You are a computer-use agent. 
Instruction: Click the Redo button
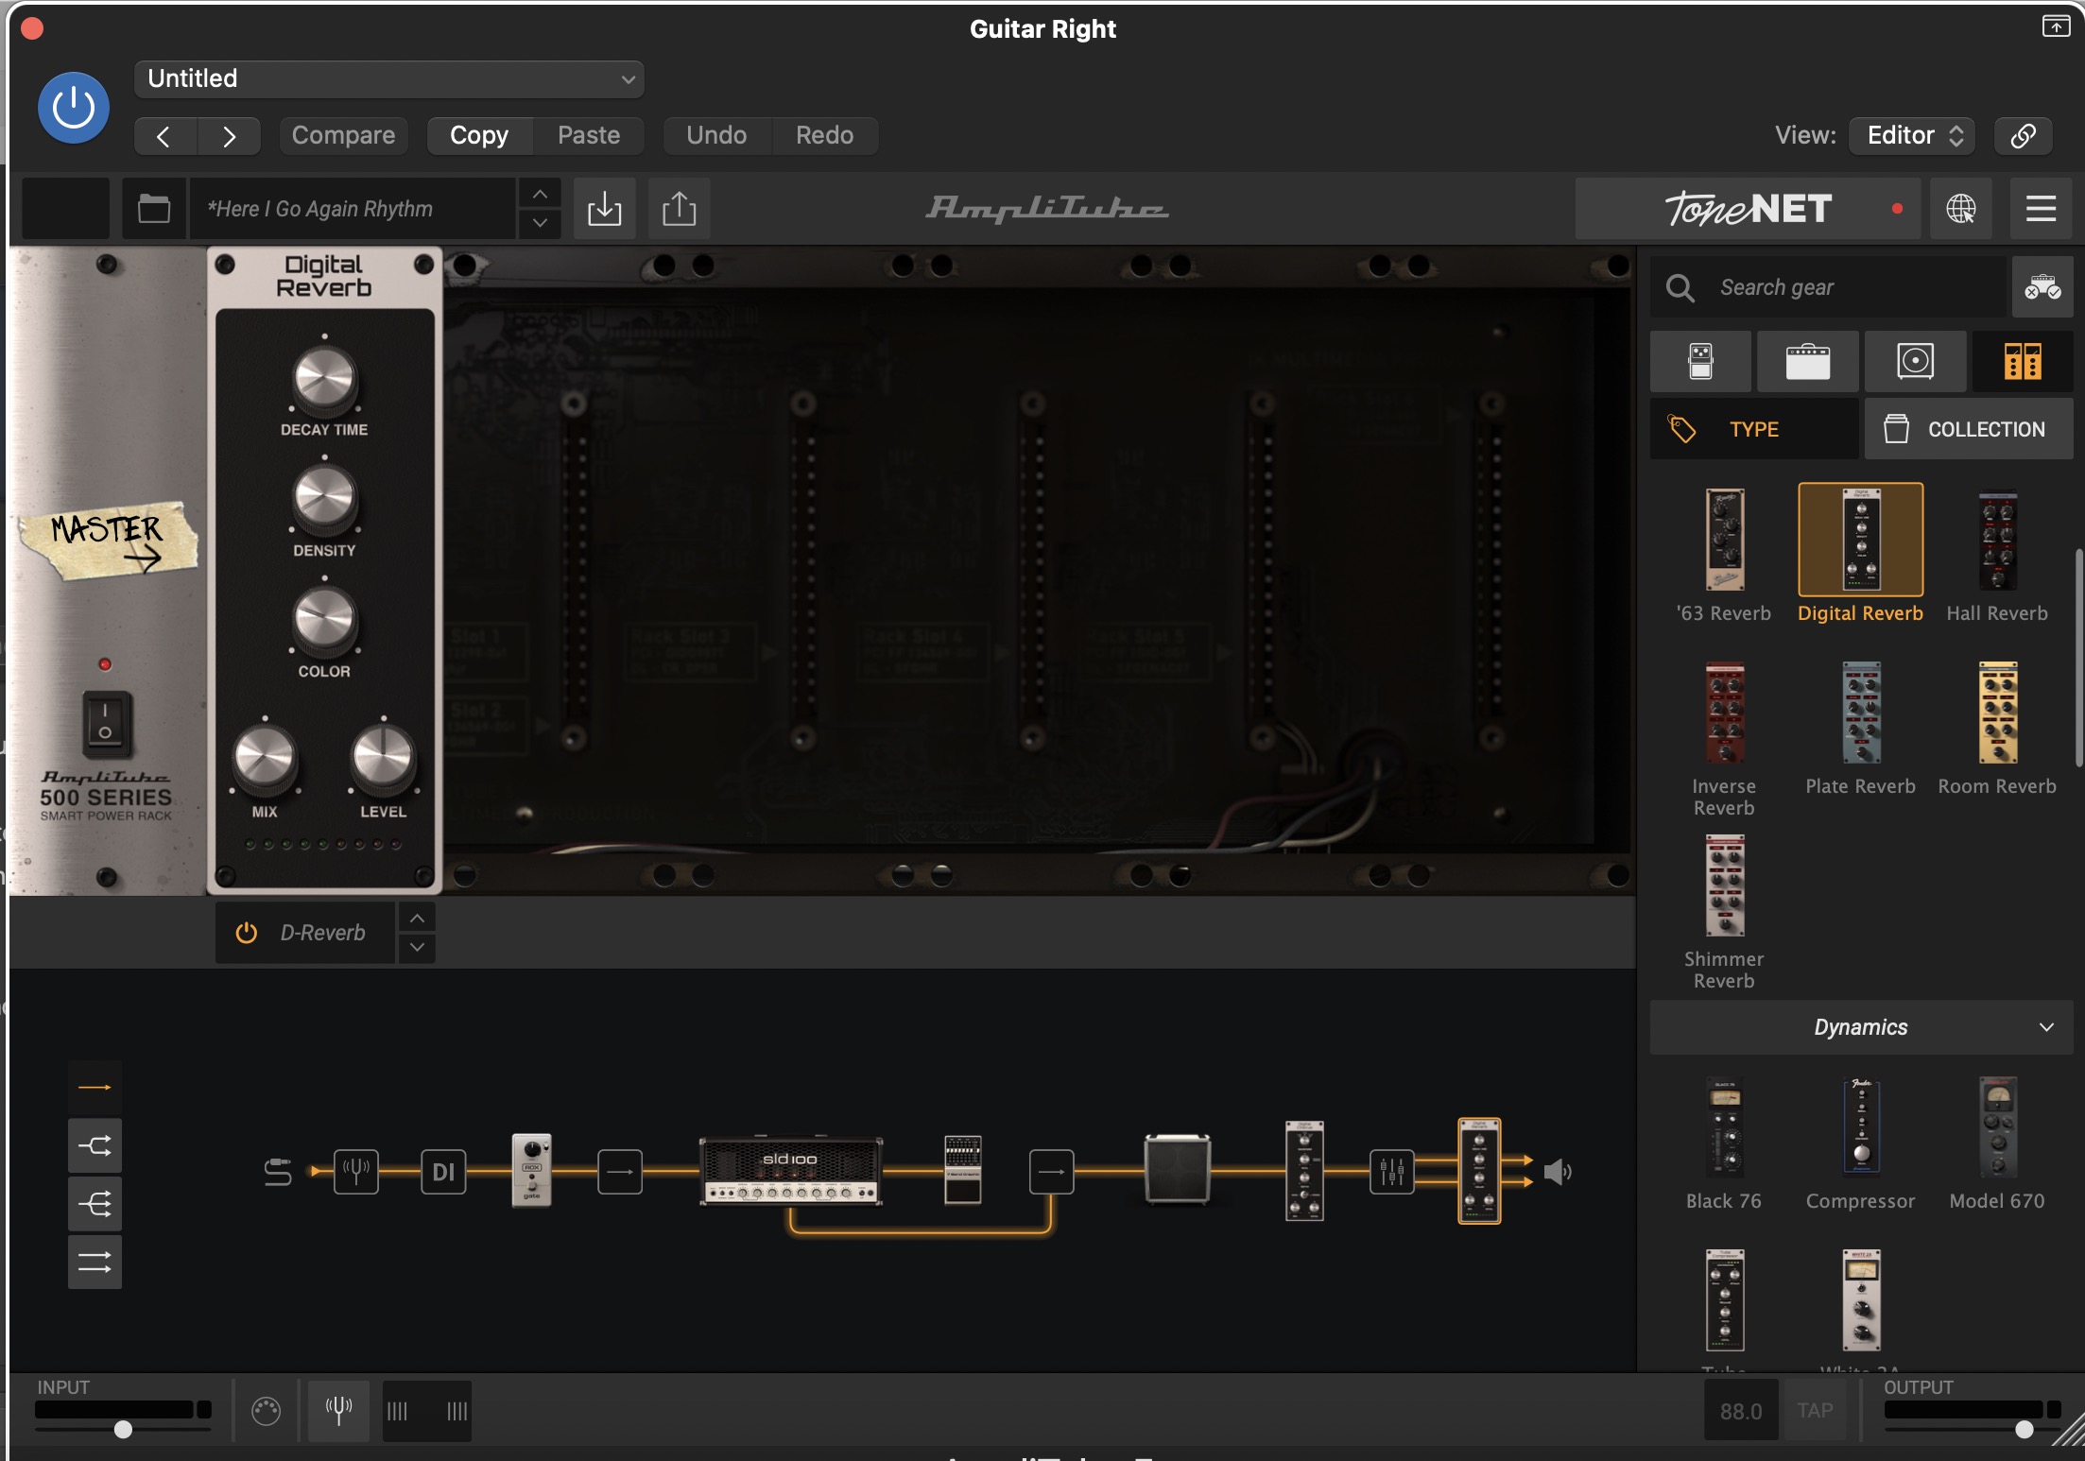pos(824,136)
